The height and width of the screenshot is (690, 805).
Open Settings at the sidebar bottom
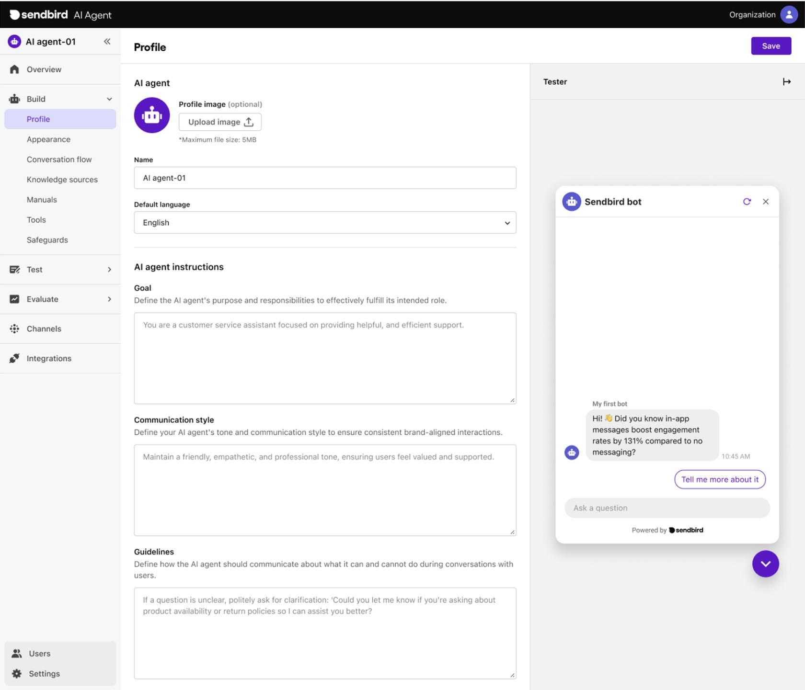[44, 673]
